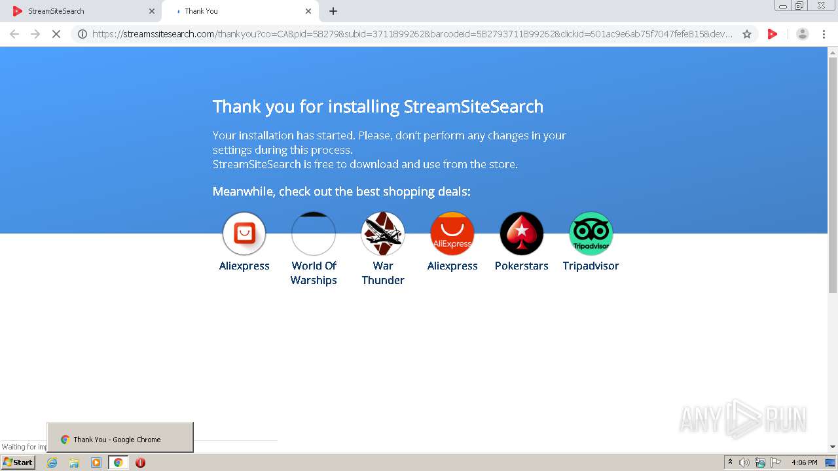Image resolution: width=838 pixels, height=471 pixels.
Task: View site information icon in address bar
Action: [82, 34]
